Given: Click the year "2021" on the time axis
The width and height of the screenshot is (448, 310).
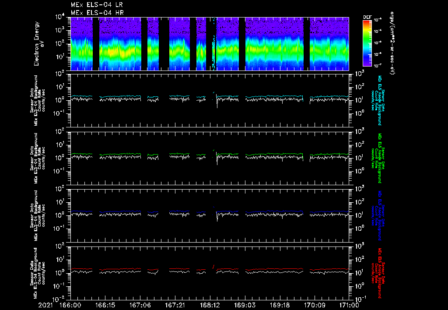Looking at the screenshot, I should pyautogui.click(x=45, y=306).
